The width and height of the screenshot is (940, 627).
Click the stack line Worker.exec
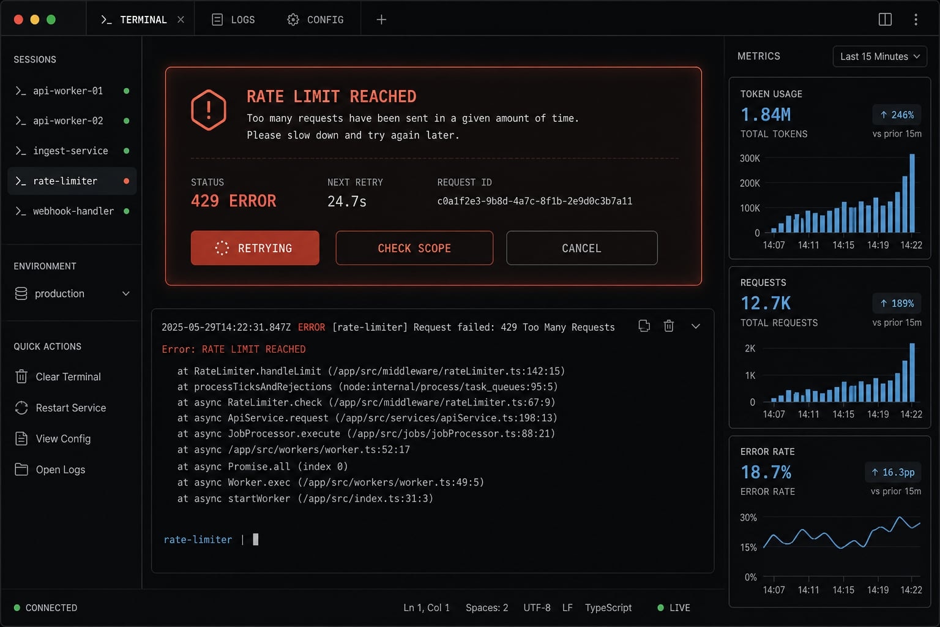coord(330,482)
